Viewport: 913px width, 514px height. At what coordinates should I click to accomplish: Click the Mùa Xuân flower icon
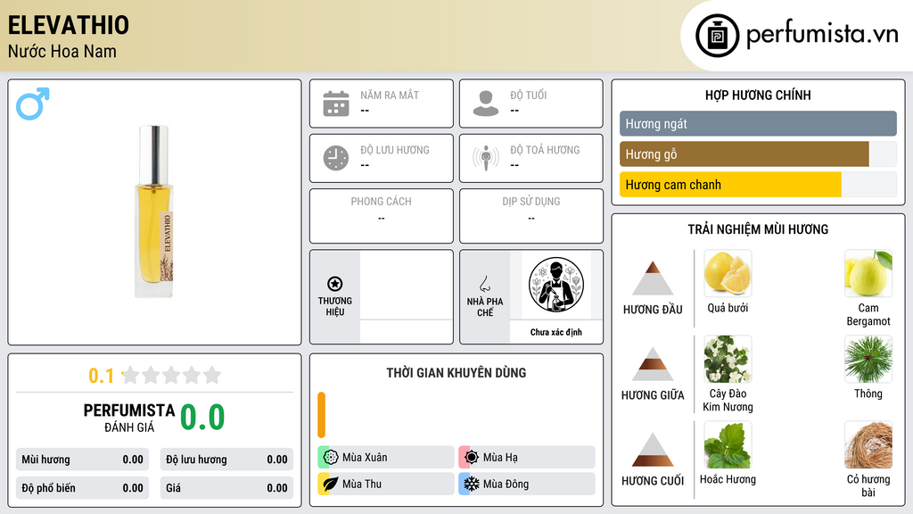point(331,457)
